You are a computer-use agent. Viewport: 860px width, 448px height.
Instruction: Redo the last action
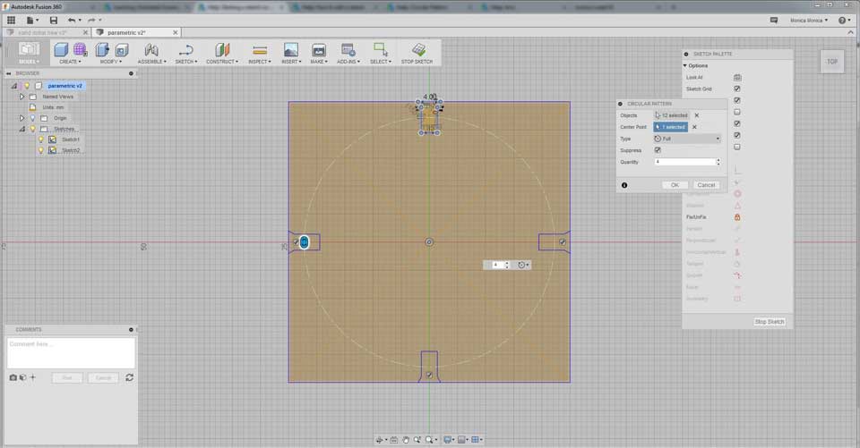(x=91, y=21)
